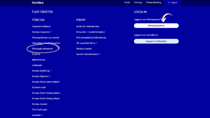
Task: Click external link icon beside Nordea Corporate
Action: point(51,32)
